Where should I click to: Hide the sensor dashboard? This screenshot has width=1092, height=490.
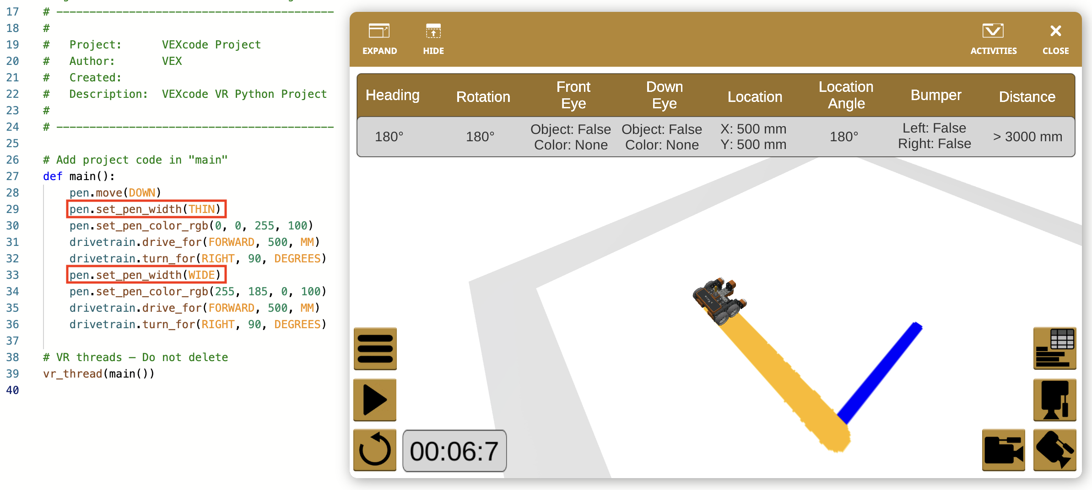(432, 39)
